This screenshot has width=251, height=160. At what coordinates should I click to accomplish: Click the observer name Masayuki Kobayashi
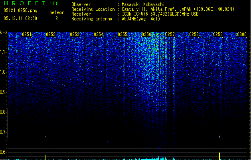(x=143, y=4)
